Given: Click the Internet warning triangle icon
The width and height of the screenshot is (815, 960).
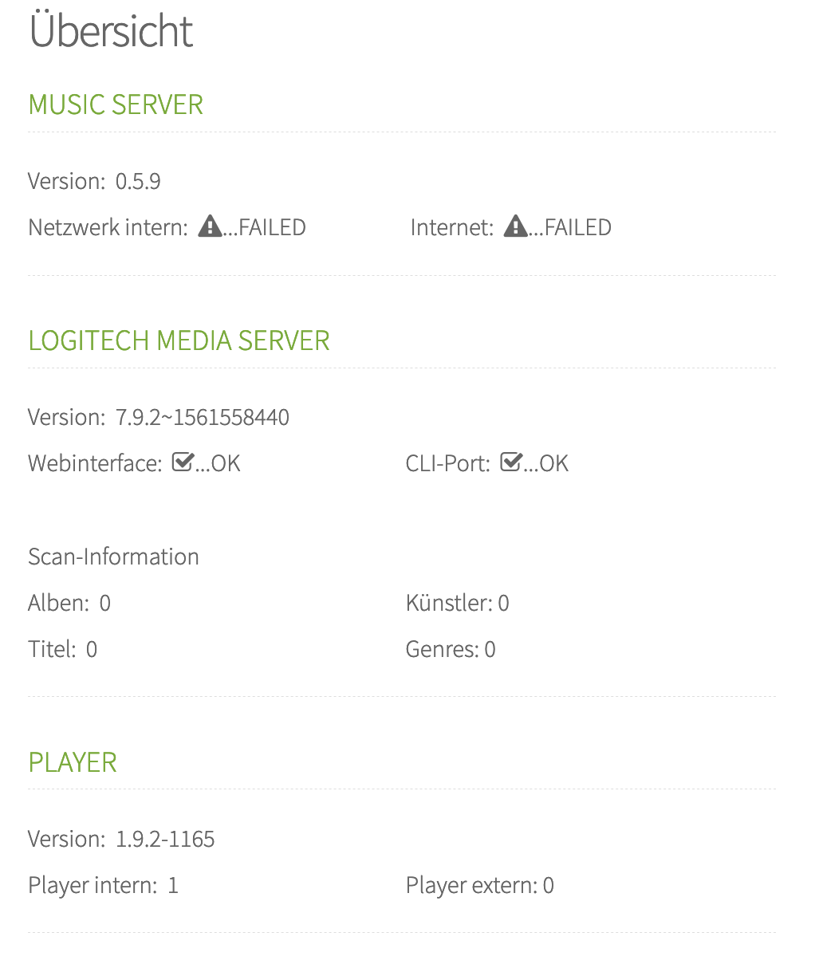Looking at the screenshot, I should click(515, 227).
